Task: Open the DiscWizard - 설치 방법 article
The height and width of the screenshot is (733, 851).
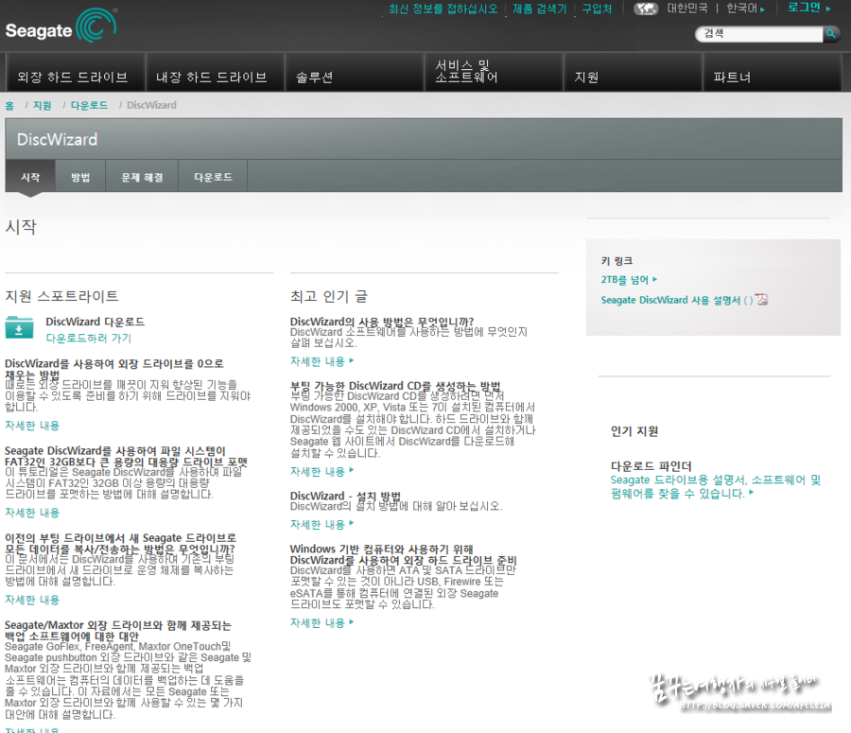Action: tap(345, 496)
